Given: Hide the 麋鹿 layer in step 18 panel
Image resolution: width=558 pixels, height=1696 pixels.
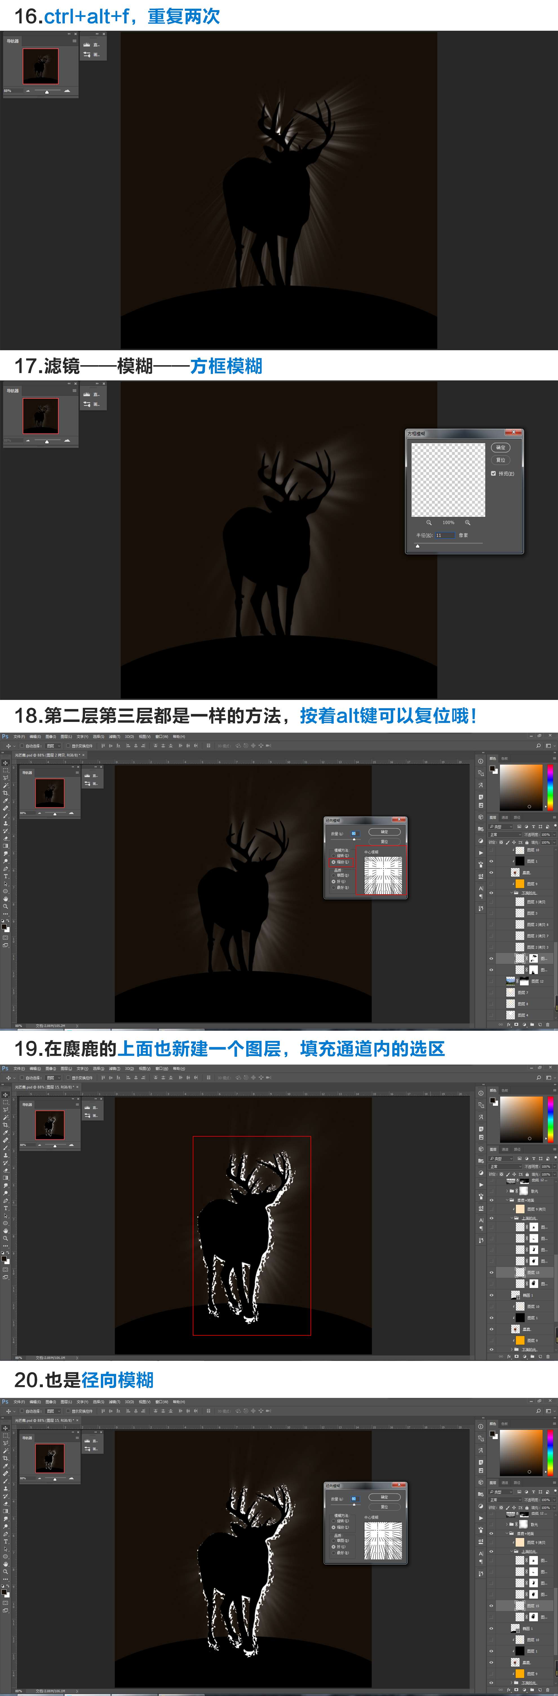Looking at the screenshot, I should point(491,872).
